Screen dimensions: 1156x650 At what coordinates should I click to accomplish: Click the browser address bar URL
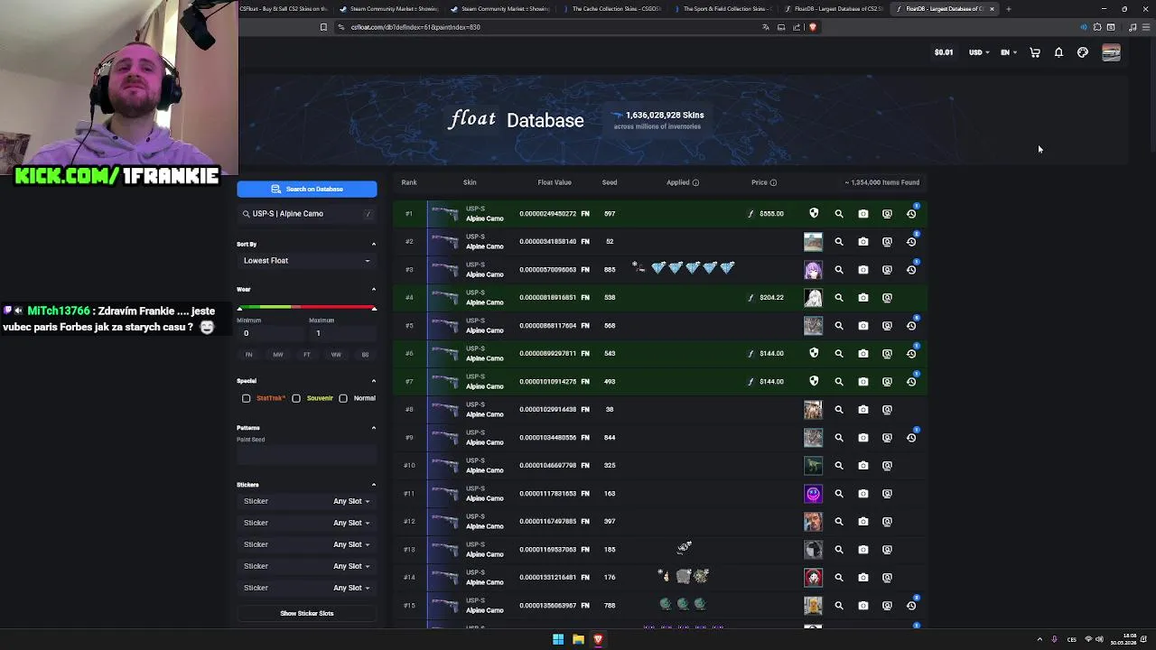click(415, 27)
